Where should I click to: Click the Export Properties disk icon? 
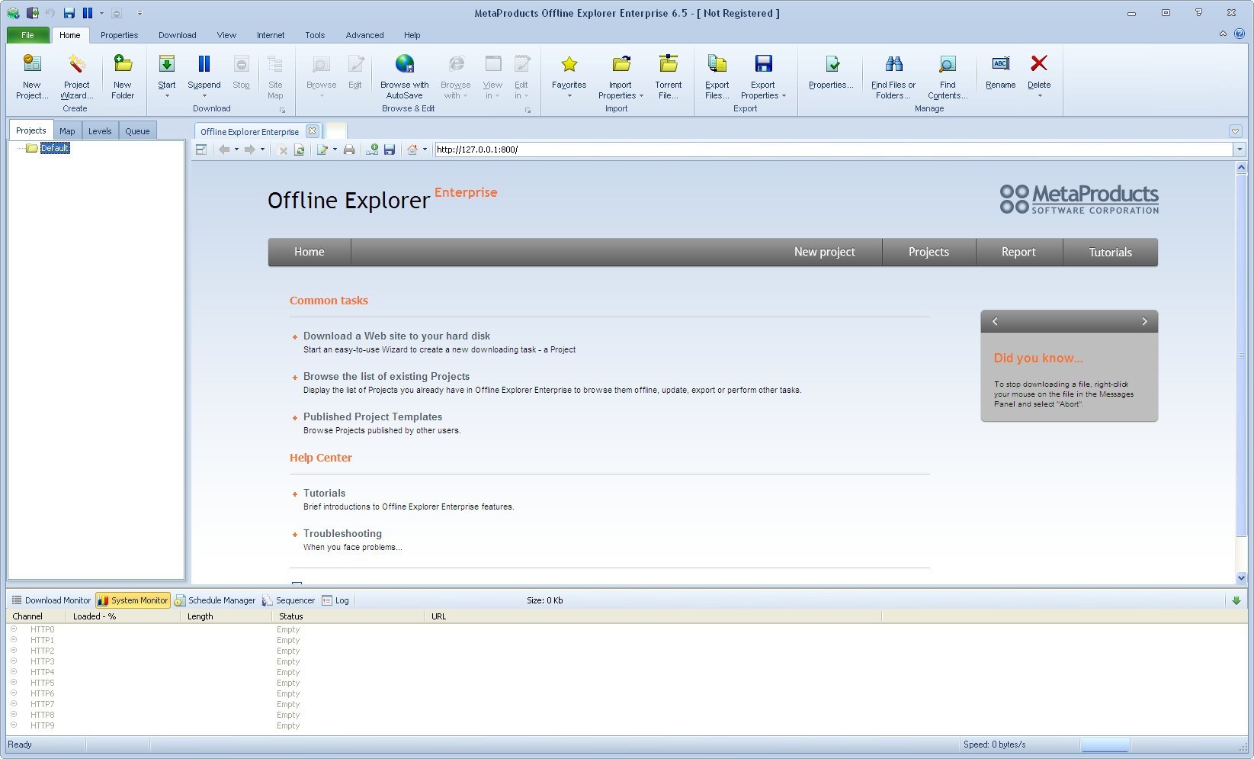tap(763, 64)
